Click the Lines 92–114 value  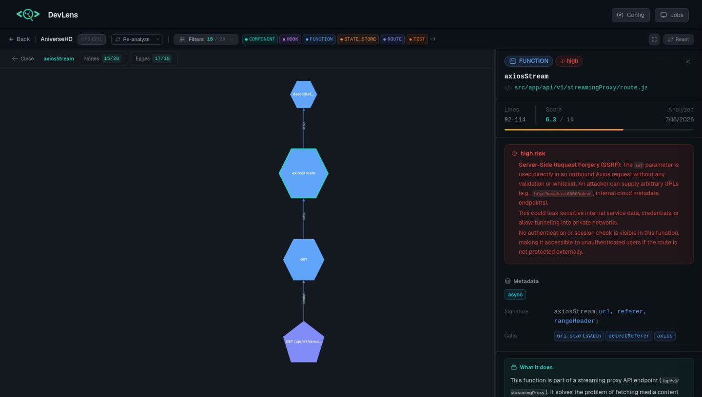pyautogui.click(x=515, y=119)
